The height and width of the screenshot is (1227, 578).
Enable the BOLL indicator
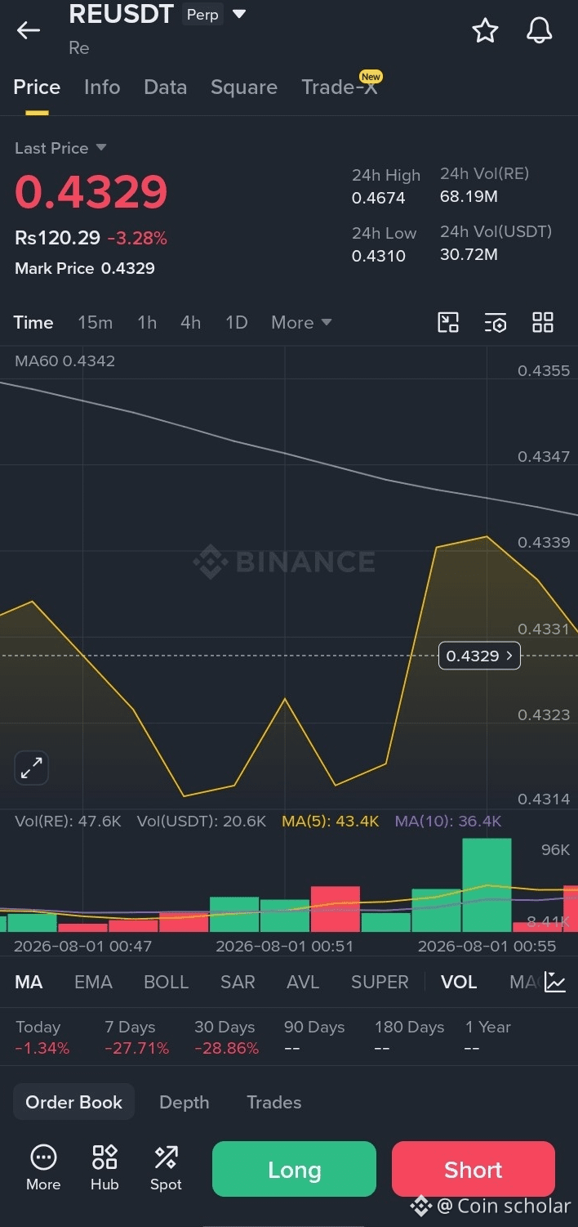tap(166, 982)
